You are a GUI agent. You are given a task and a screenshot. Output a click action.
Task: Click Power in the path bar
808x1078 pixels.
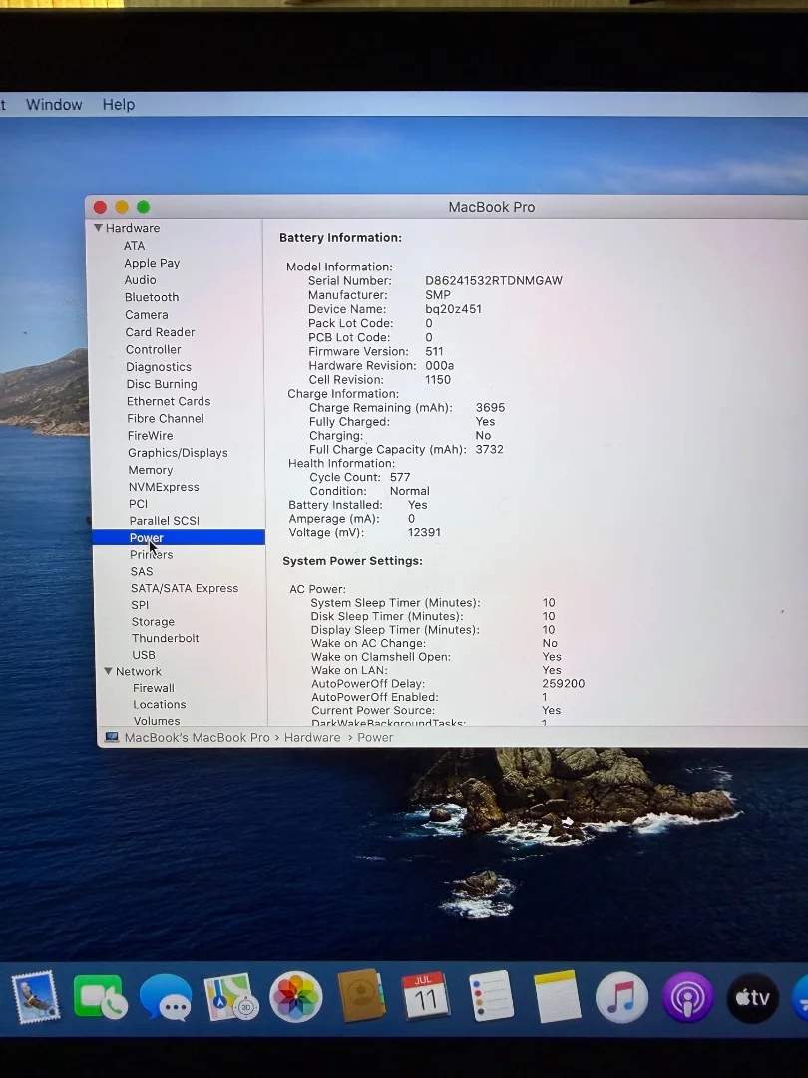375,737
